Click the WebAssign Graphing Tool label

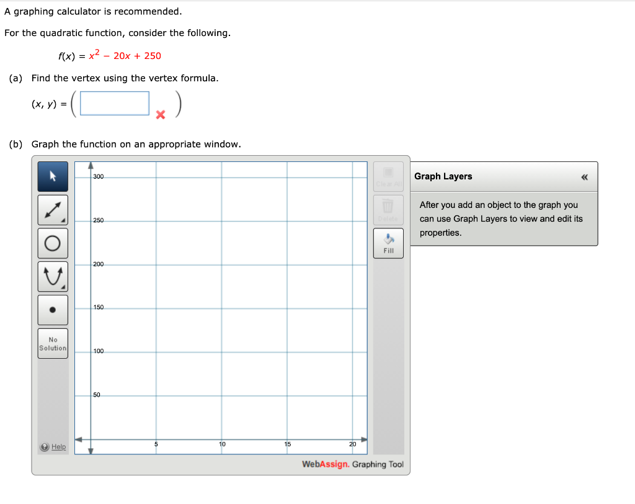point(352,464)
